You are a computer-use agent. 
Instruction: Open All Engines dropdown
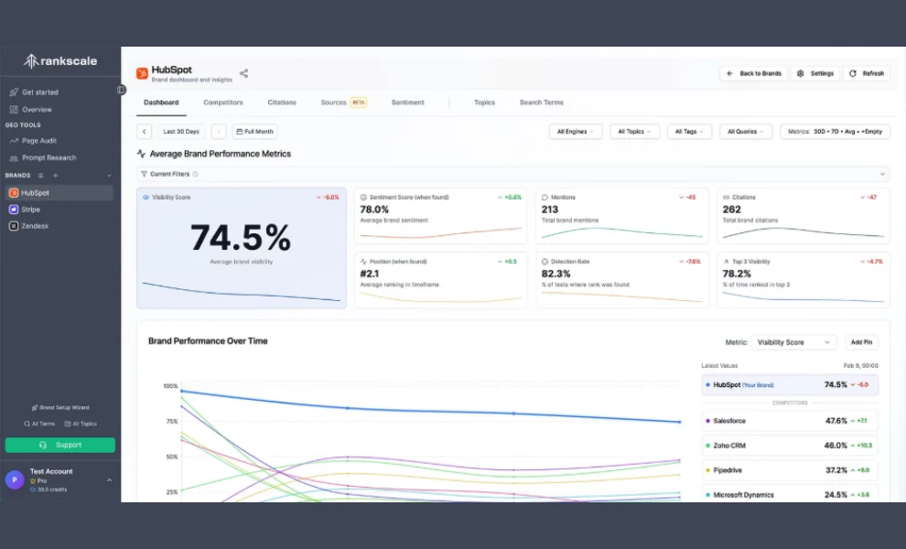[x=576, y=132]
